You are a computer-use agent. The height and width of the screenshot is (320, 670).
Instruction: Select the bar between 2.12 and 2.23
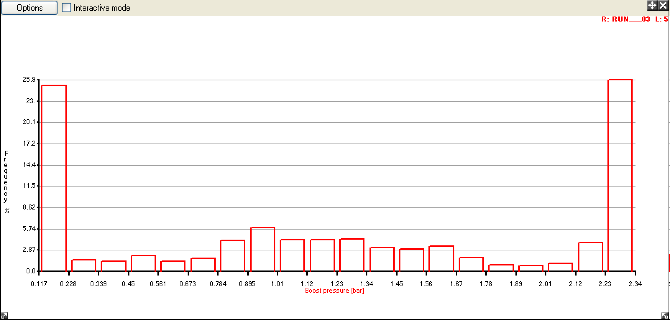tap(591, 257)
